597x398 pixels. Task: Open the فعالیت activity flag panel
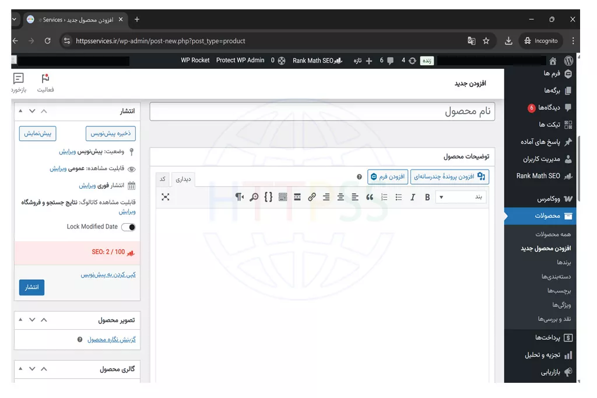45,83
